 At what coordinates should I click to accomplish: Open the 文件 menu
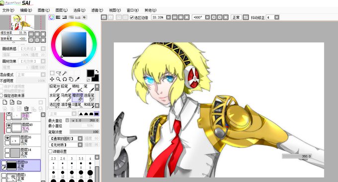pos(8,10)
